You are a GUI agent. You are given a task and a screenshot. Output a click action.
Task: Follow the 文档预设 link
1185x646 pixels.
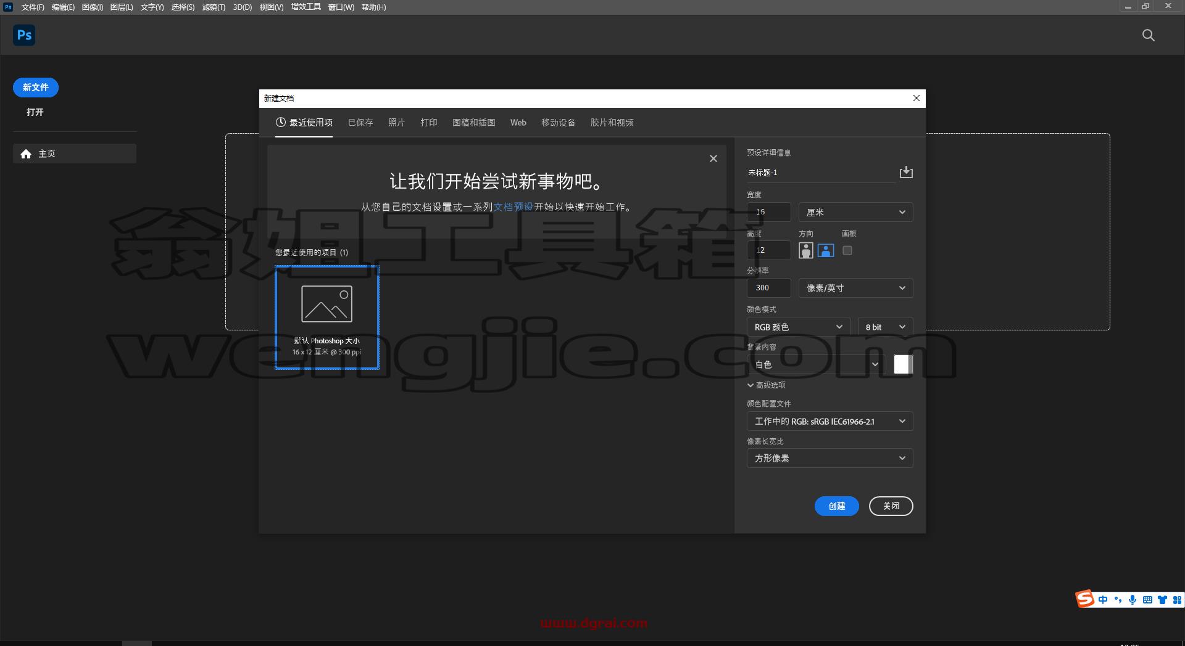(x=513, y=207)
